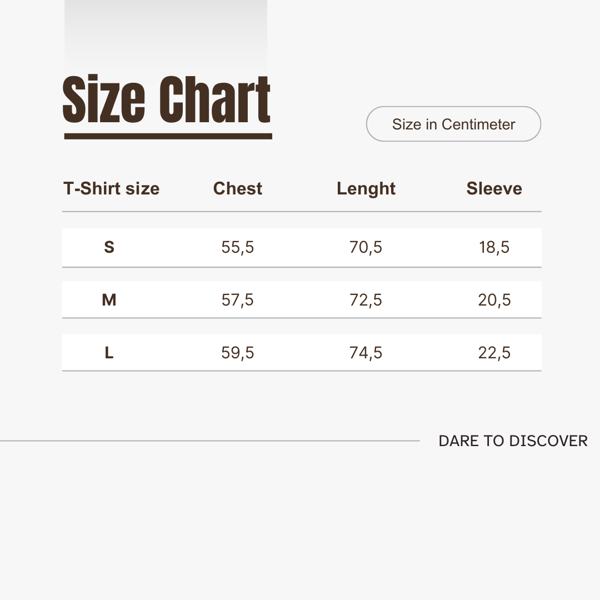Select the L size row label
Image resolution: width=600 pixels, height=600 pixels.
point(109,353)
